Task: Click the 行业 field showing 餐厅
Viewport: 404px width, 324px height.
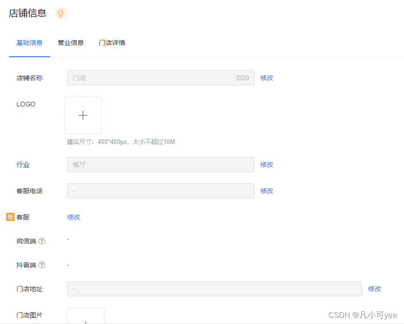Action: pyautogui.click(x=161, y=165)
